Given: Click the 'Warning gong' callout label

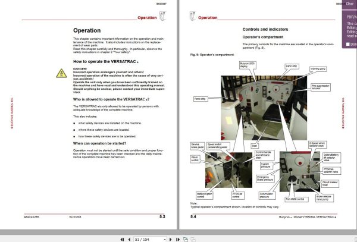Looking at the screenshot, I should [x=318, y=69].
